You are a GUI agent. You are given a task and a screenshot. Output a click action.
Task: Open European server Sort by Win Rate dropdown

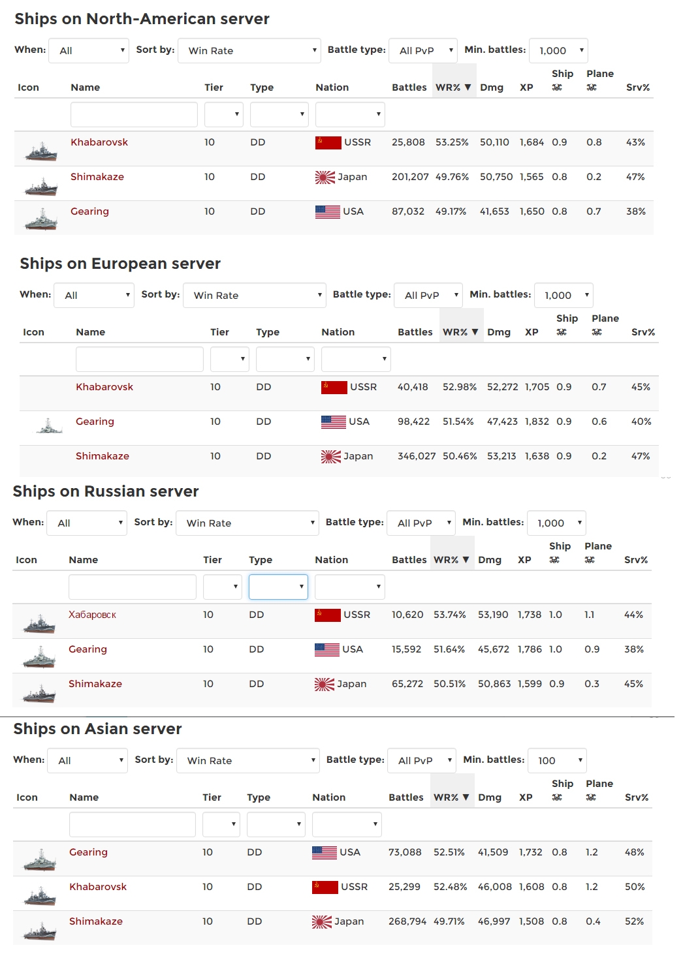255,295
